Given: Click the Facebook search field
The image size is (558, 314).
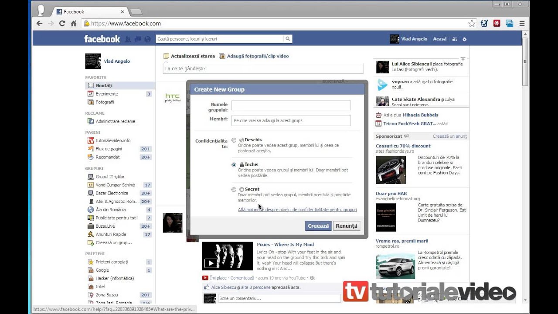Looking at the screenshot, I should click(220, 39).
